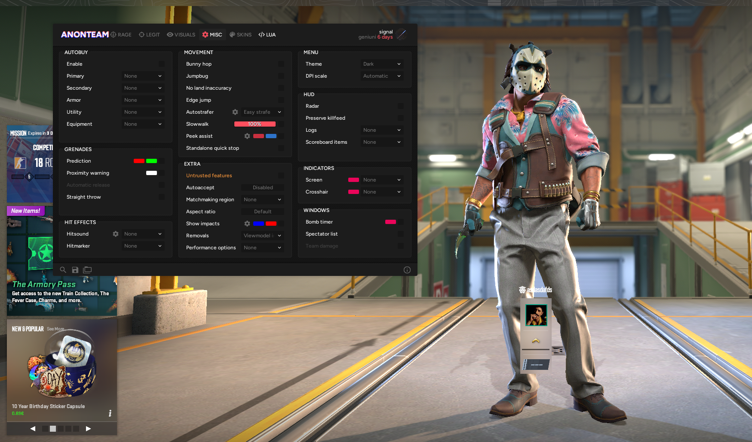Click the user avatar icon beside signal
752x442 pixels.
click(402, 34)
